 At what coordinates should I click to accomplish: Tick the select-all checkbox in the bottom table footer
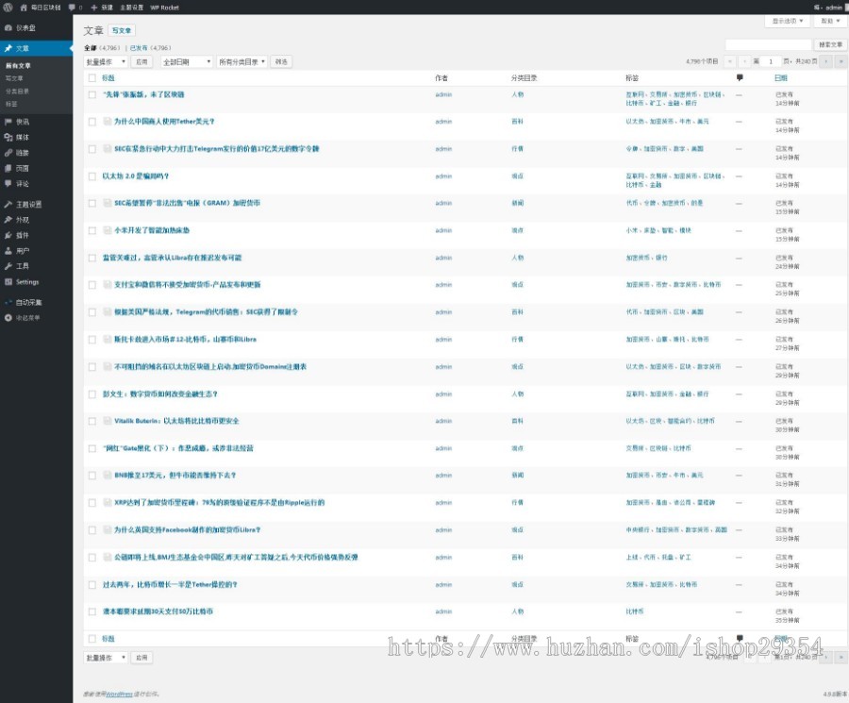click(x=92, y=639)
